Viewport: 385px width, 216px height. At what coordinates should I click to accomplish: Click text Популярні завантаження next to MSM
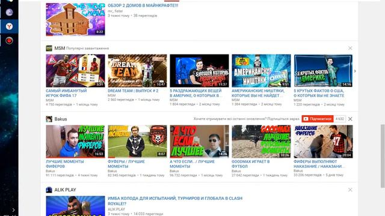point(87,48)
